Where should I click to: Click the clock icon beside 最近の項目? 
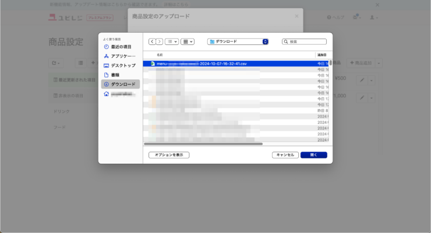coord(107,47)
